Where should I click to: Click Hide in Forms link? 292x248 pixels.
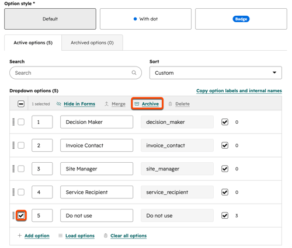click(x=79, y=104)
